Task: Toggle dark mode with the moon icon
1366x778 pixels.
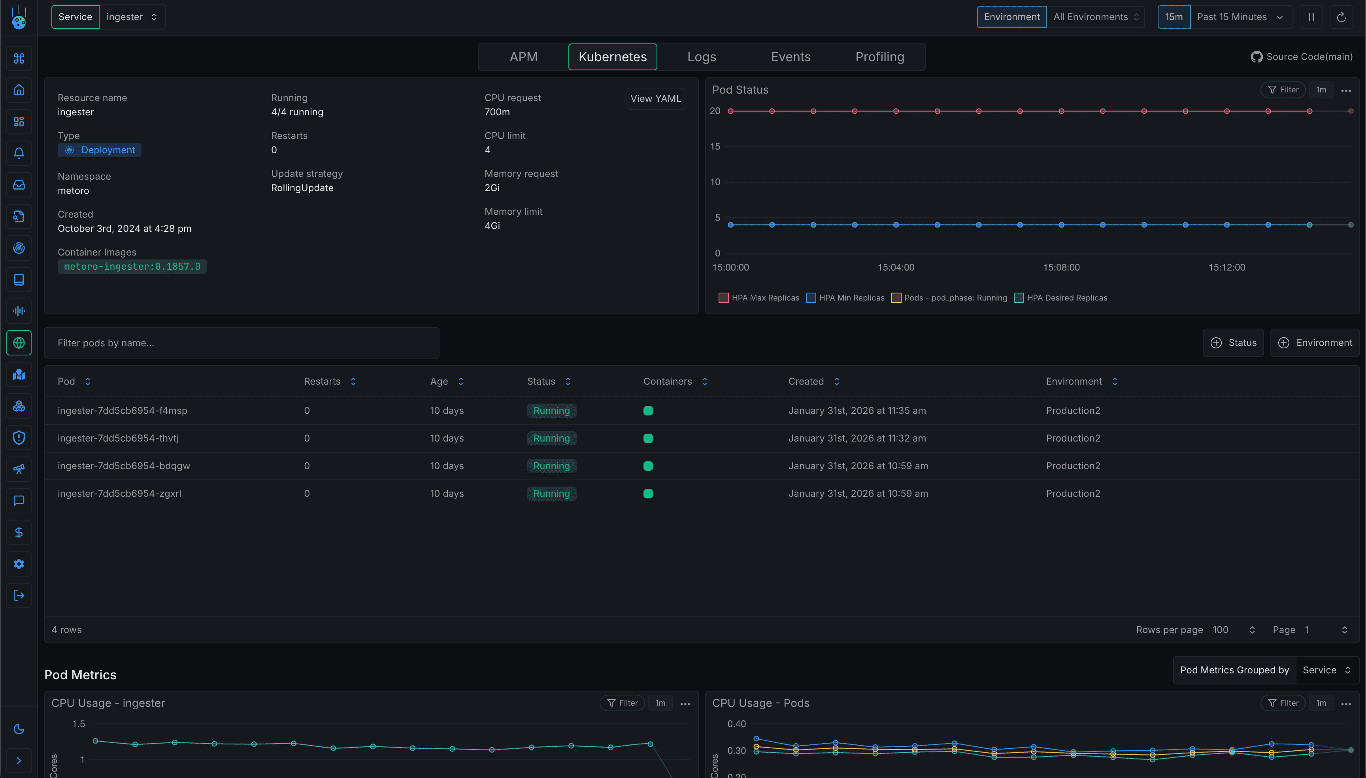Action: coord(19,729)
